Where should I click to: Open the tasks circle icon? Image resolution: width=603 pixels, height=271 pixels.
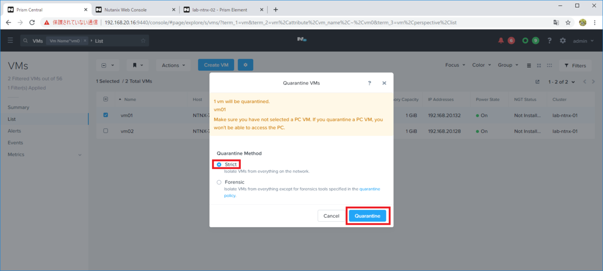525,40
